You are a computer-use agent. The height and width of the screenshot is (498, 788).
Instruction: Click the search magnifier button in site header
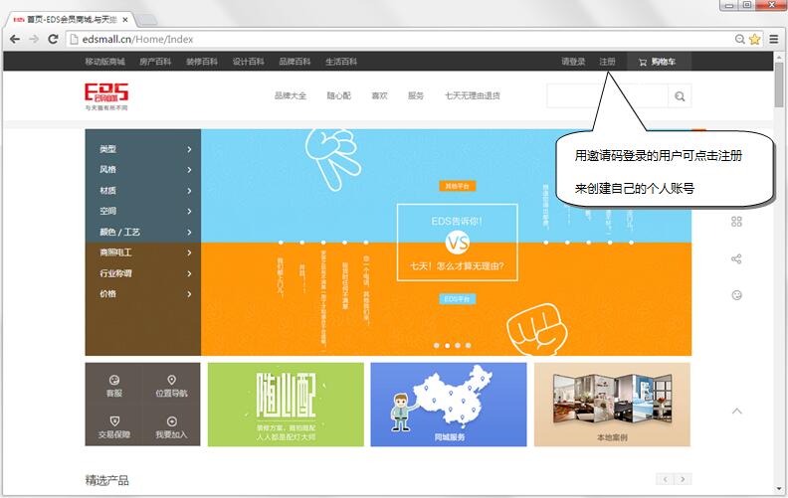pyautogui.click(x=680, y=95)
